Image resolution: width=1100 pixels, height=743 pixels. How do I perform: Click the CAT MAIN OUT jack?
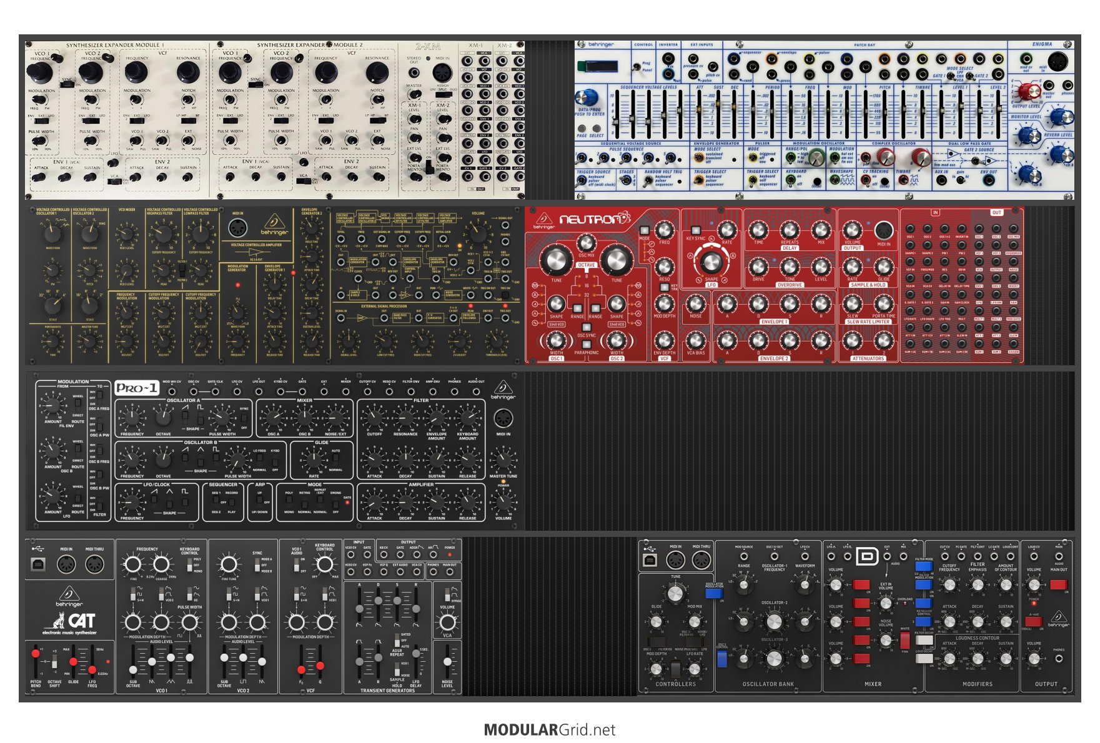click(x=450, y=572)
